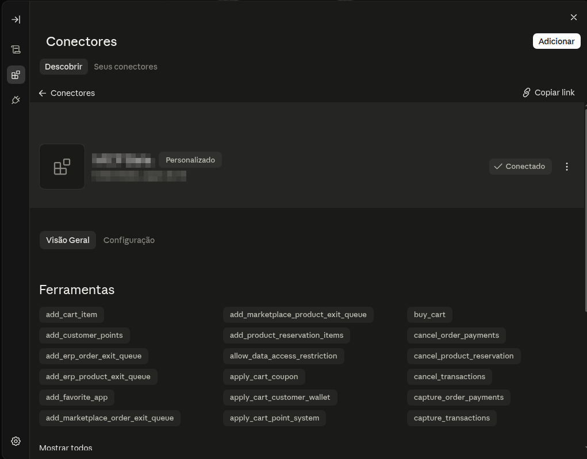The width and height of the screenshot is (587, 459).
Task: Click Mostrar todos to show all tools
Action: [66, 448]
